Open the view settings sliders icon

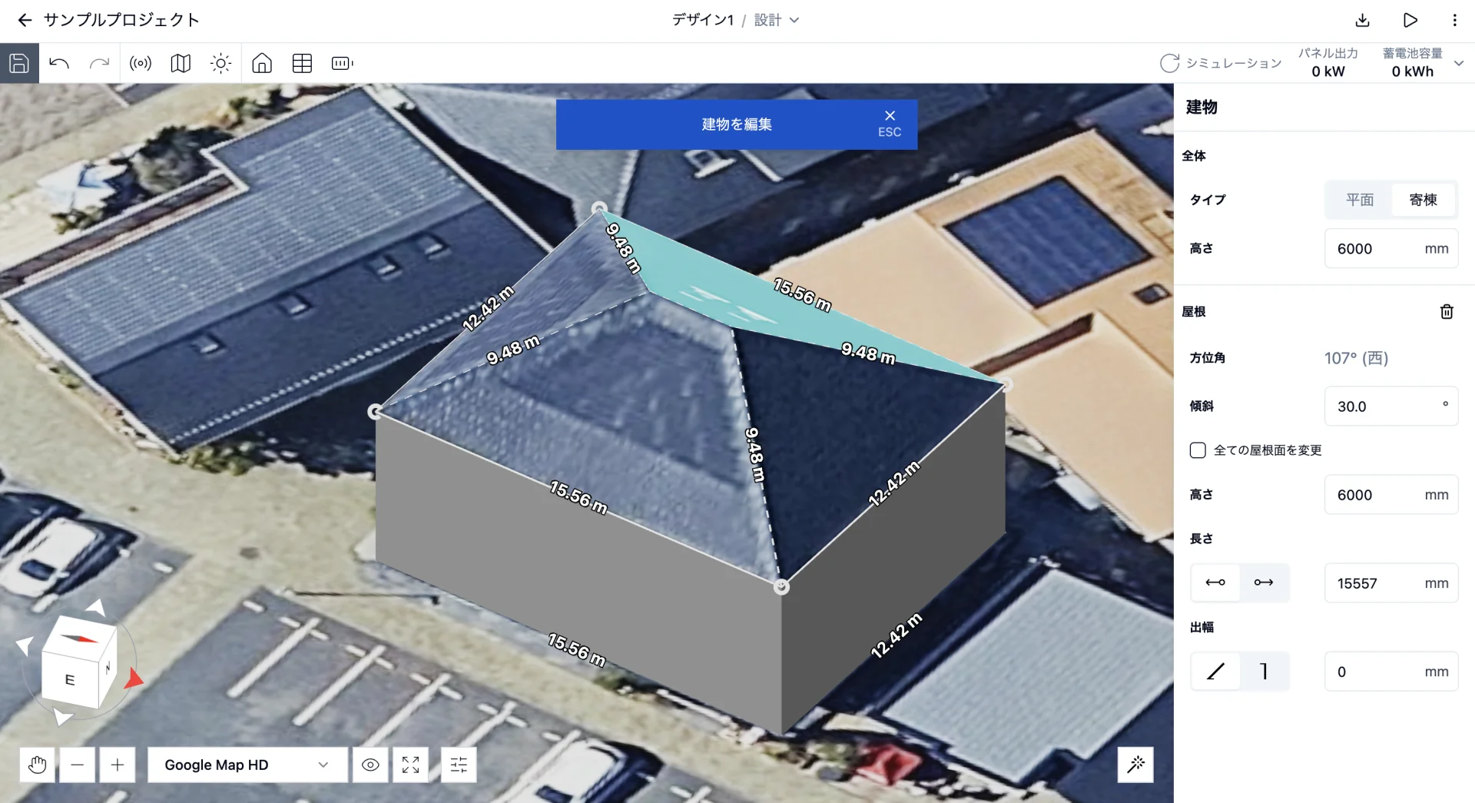(x=459, y=765)
